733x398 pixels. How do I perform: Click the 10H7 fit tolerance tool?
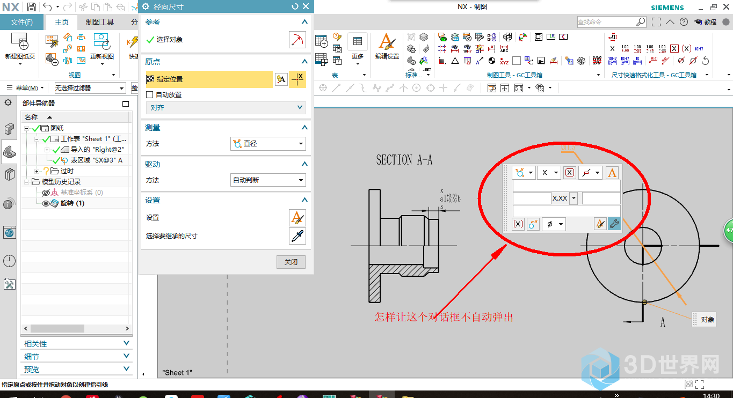[699, 49]
